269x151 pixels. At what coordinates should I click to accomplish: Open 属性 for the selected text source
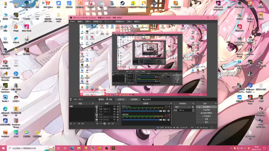click(102, 99)
